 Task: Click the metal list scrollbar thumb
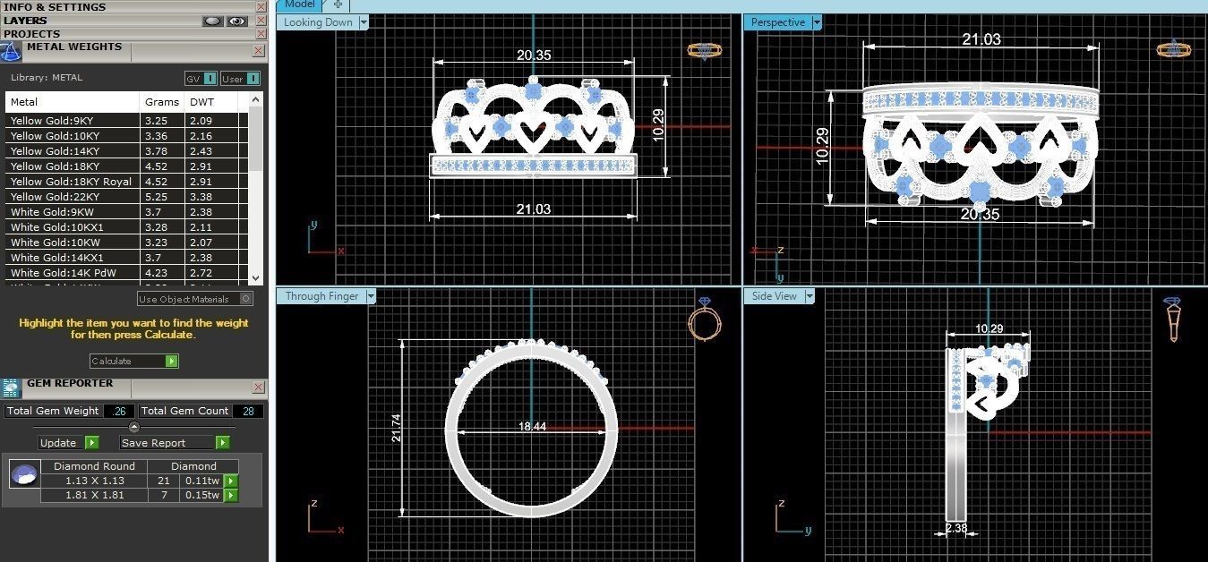tap(256, 139)
